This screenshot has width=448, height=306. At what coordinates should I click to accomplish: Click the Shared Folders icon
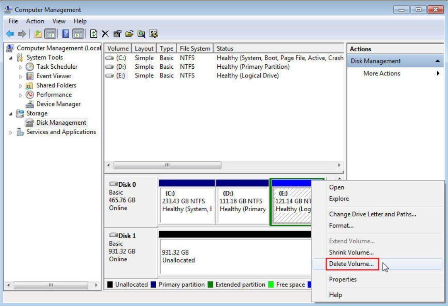[x=29, y=86]
